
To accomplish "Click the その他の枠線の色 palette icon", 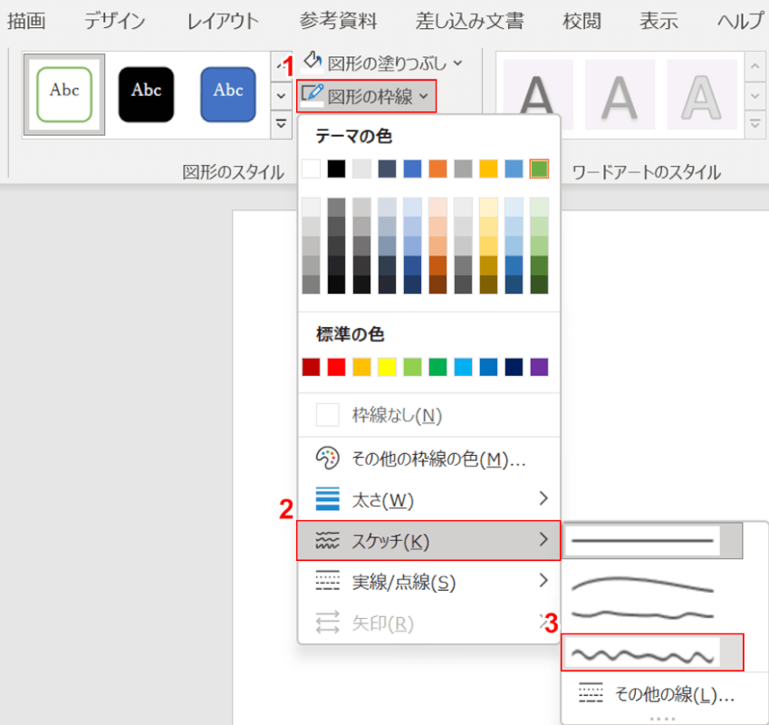I will click(x=327, y=458).
